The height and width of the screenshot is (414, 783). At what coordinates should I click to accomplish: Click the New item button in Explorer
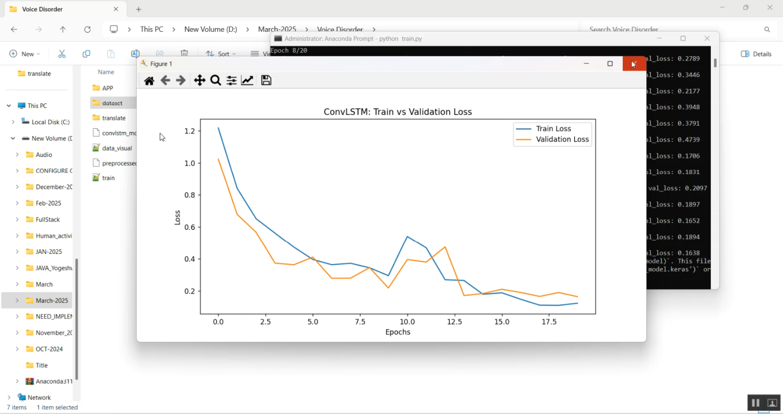25,54
